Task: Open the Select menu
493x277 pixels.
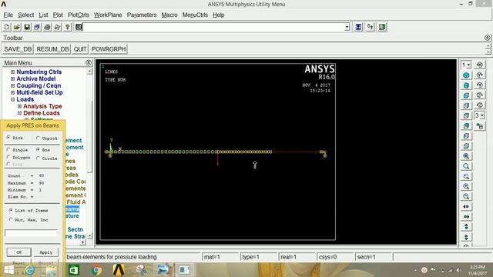Action: pos(25,15)
